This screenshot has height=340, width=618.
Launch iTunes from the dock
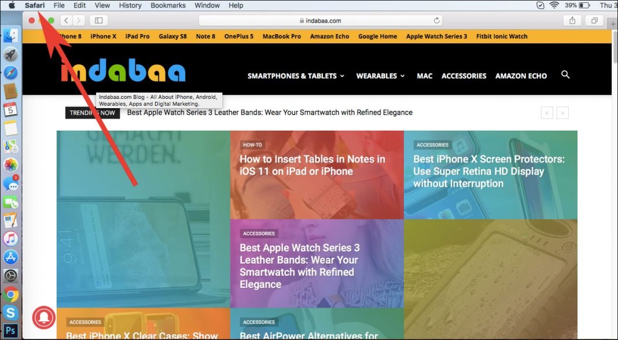pyautogui.click(x=10, y=239)
